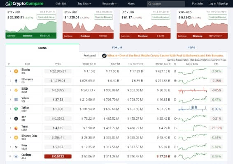Click the Terra LUNA icon
Viewport: 233px width, 164px height.
pyautogui.click(x=16, y=128)
